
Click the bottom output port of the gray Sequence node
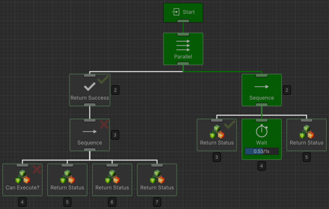tap(90, 150)
